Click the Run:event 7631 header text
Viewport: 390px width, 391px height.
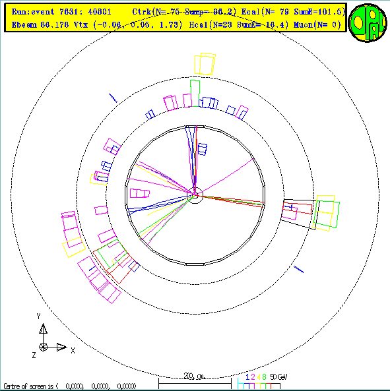61,12
